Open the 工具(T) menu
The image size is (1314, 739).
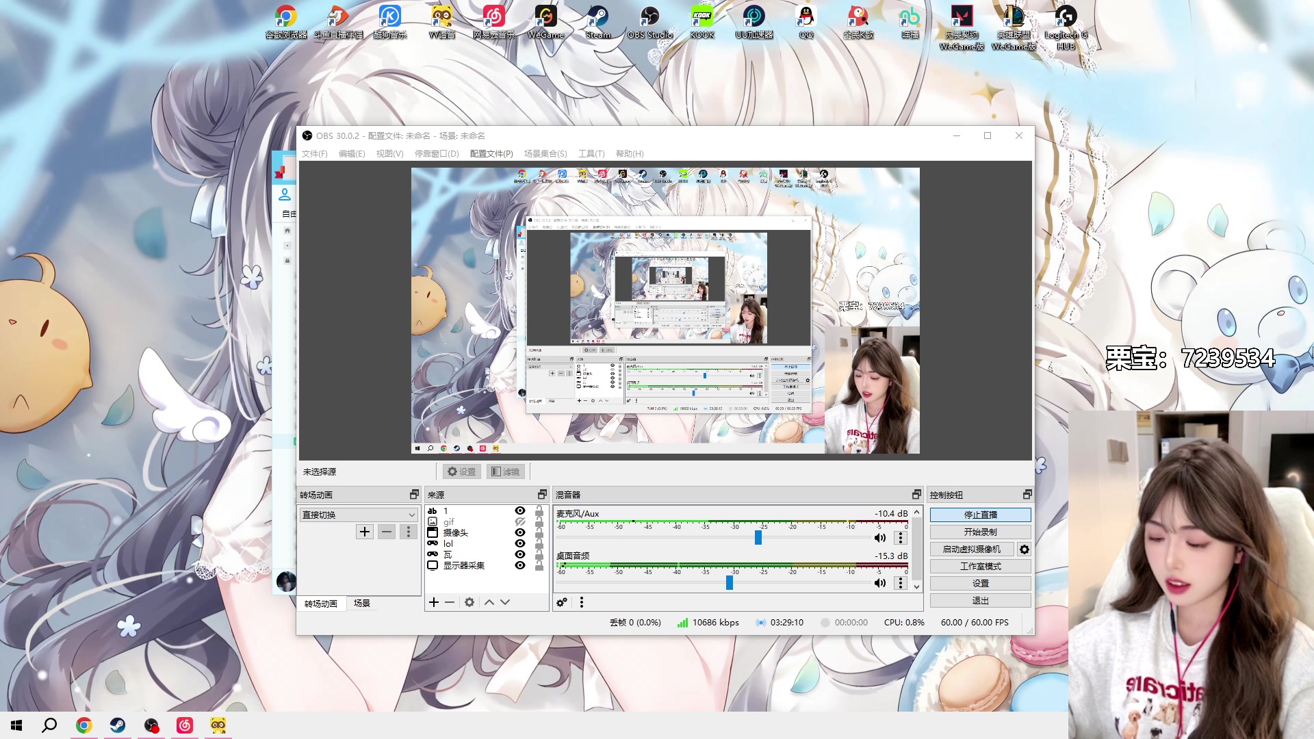coord(591,154)
